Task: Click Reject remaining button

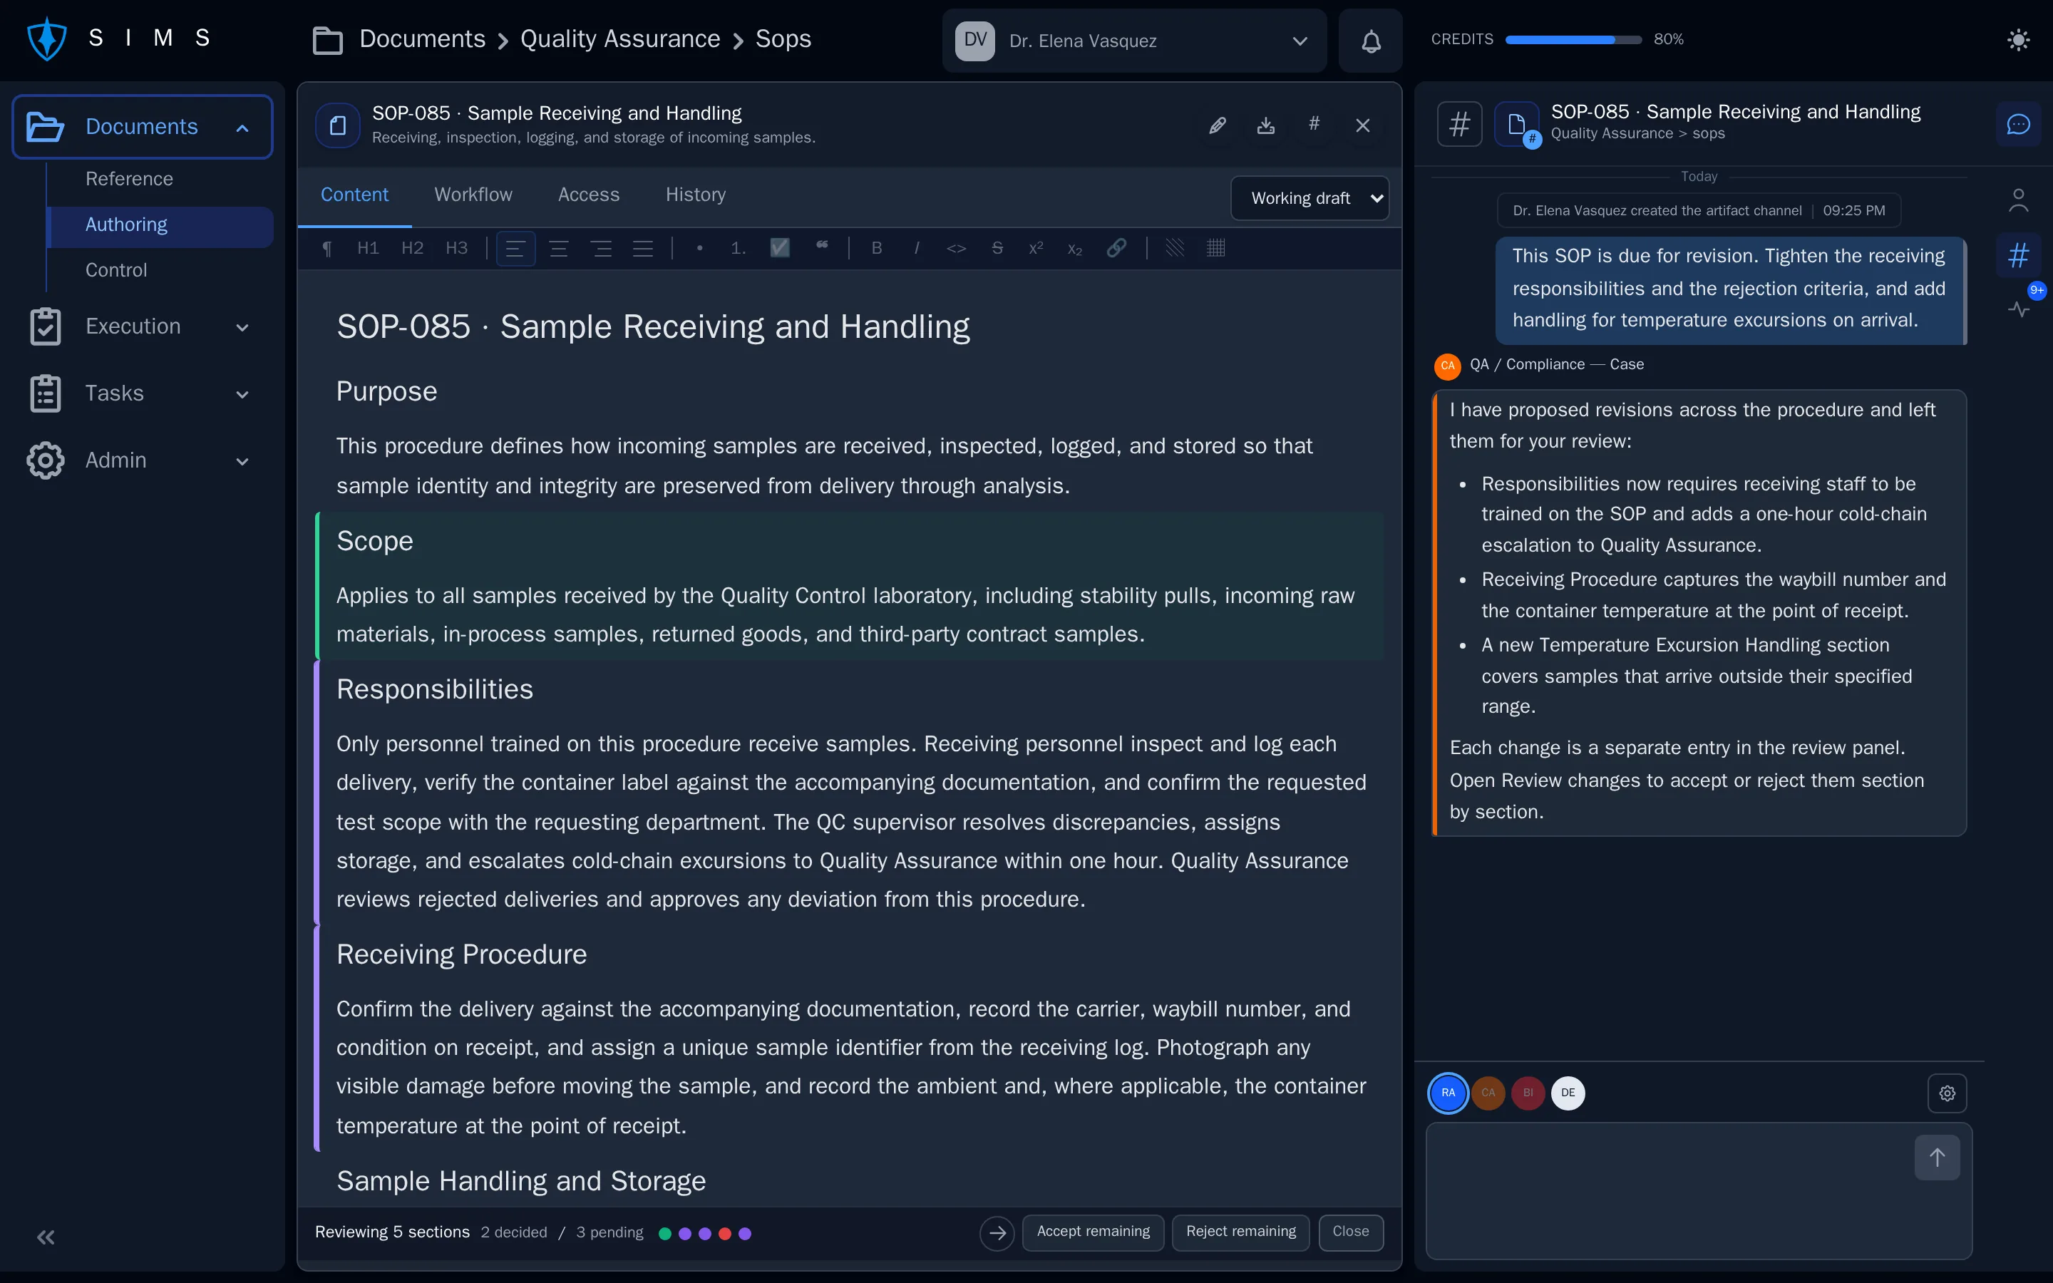Action: click(1240, 1232)
